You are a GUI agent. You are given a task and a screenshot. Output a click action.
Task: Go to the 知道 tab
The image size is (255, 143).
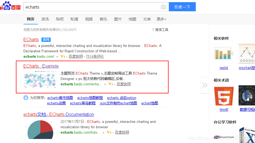click(74, 19)
